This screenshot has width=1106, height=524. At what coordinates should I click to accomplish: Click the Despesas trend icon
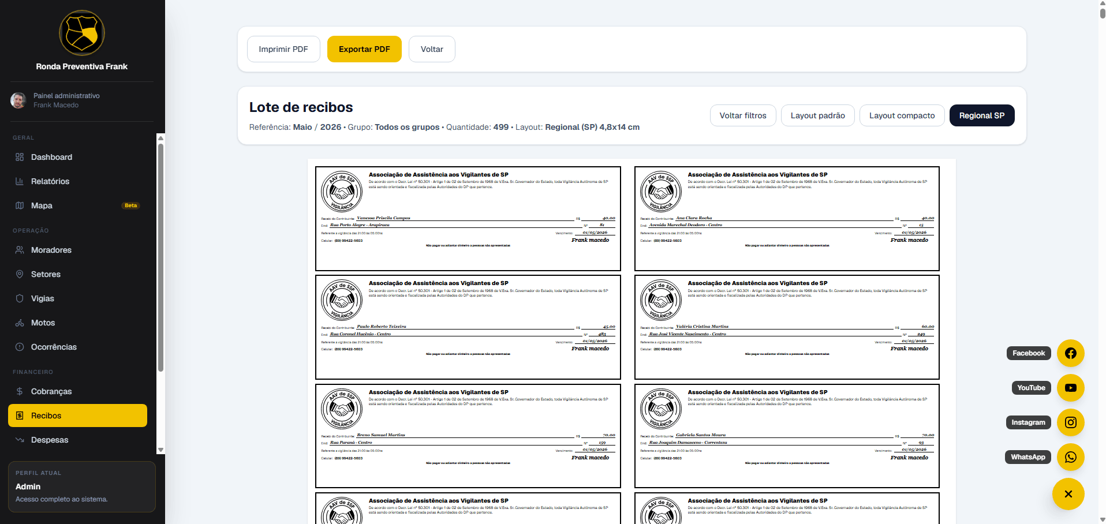(20, 440)
